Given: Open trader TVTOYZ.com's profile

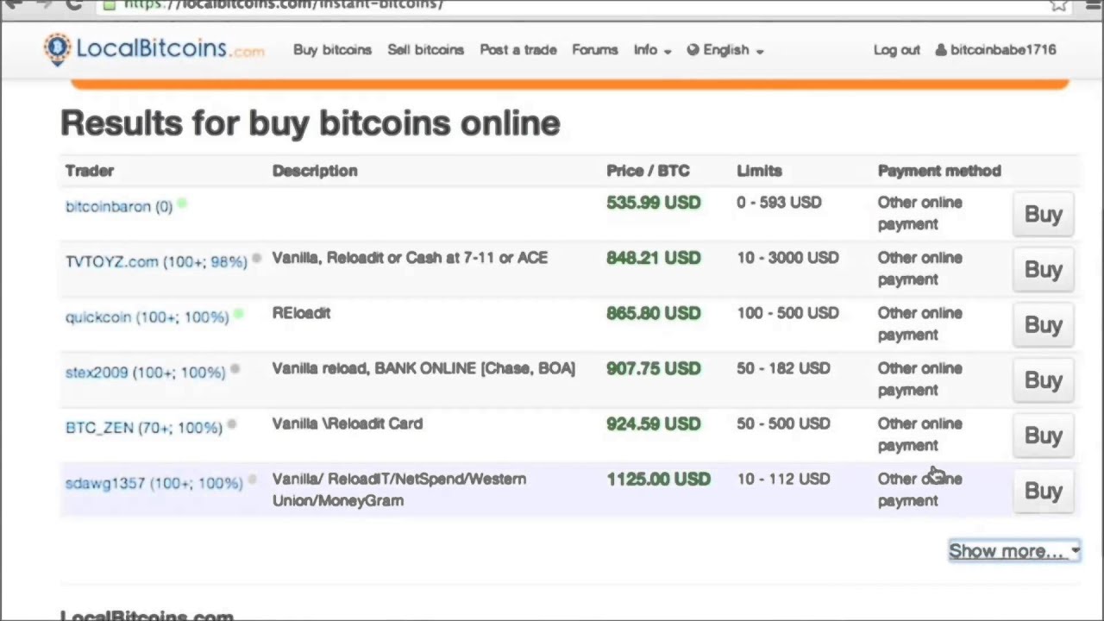Looking at the screenshot, I should point(156,262).
